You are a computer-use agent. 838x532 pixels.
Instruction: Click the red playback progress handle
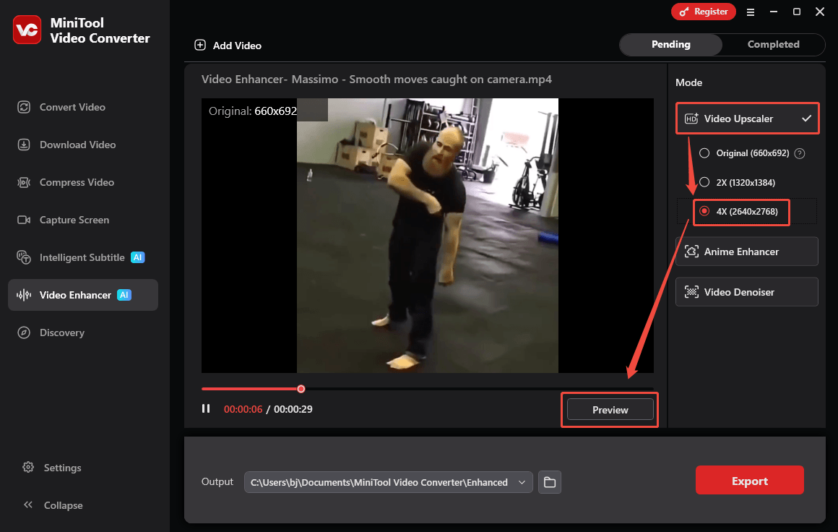301,389
